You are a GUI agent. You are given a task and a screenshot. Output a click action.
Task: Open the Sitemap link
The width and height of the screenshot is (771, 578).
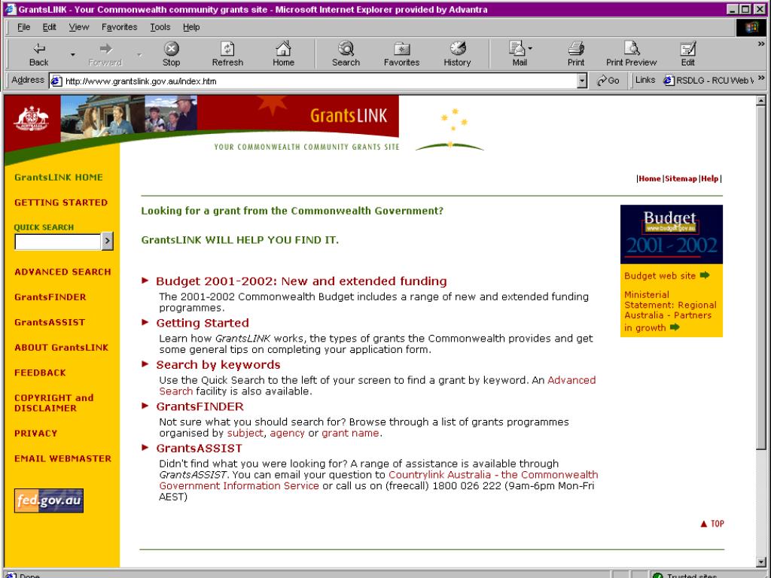click(681, 178)
